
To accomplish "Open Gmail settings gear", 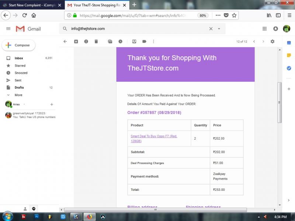I will [x=273, y=41].
